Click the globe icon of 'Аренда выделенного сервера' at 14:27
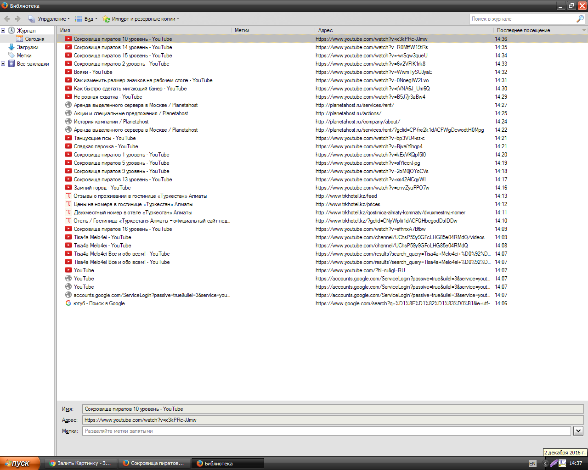The image size is (588, 470). coord(68,105)
